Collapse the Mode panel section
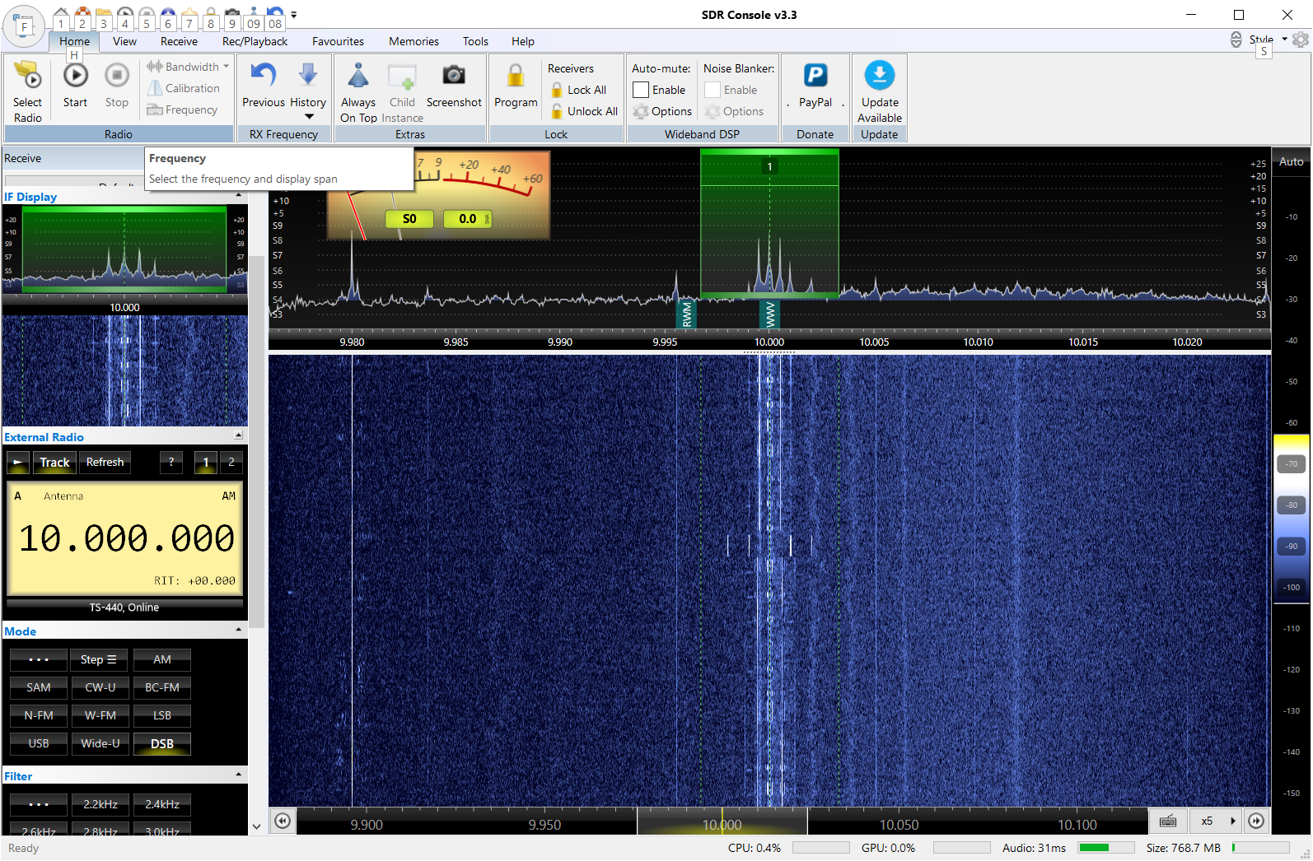This screenshot has width=1313, height=861. pos(238,631)
